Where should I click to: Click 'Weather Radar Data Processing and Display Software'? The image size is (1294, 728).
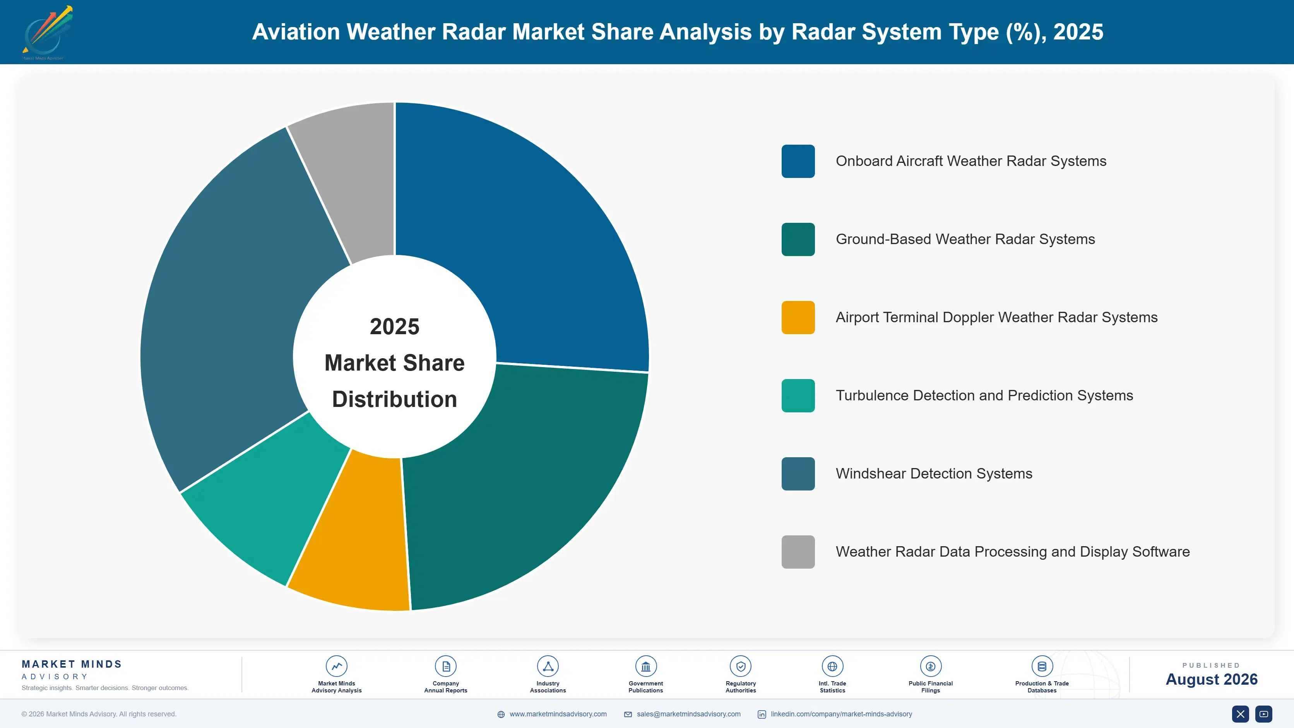(1012, 552)
